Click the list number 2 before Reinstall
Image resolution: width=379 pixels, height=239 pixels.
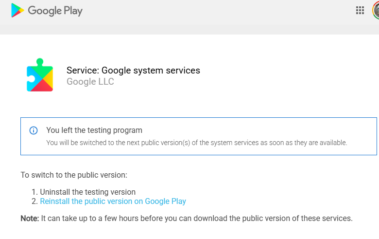(34, 201)
